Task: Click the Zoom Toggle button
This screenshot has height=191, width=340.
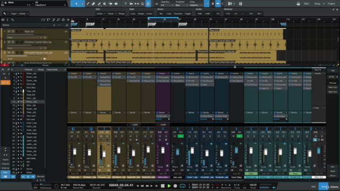Action: pos(188,14)
